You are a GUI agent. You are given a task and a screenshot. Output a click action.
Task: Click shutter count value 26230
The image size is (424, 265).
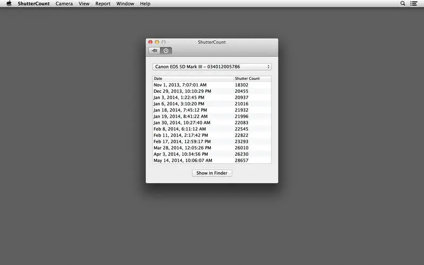(x=242, y=154)
